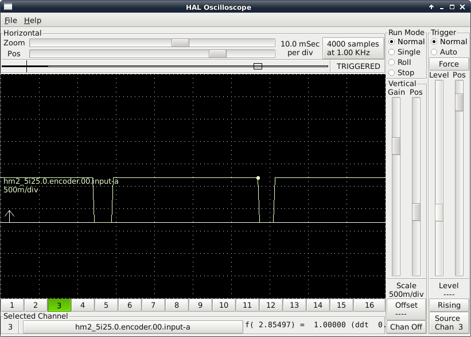Open the vertical Offset setting
Image resolution: width=471 pixels, height=337 pixels.
tap(406, 308)
